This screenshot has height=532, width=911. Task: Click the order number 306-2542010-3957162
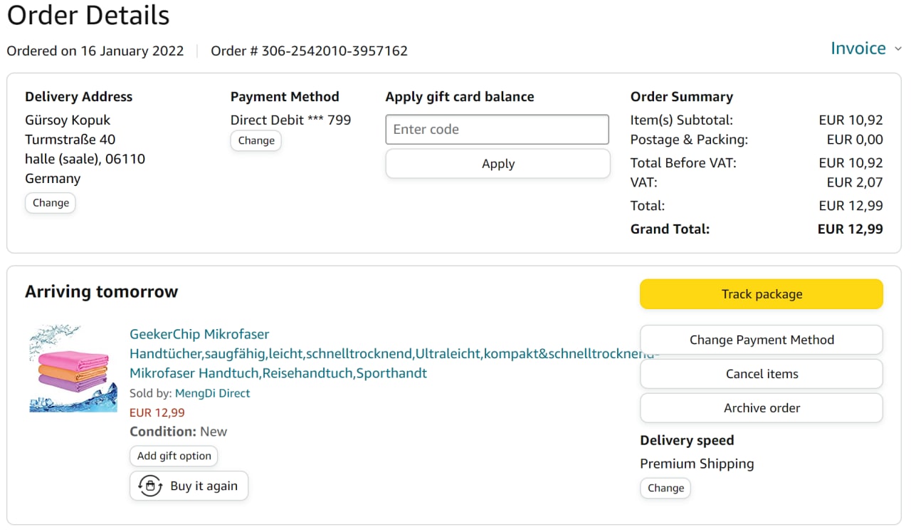pyautogui.click(x=334, y=51)
